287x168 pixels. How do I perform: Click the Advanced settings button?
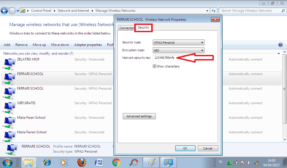(139, 116)
